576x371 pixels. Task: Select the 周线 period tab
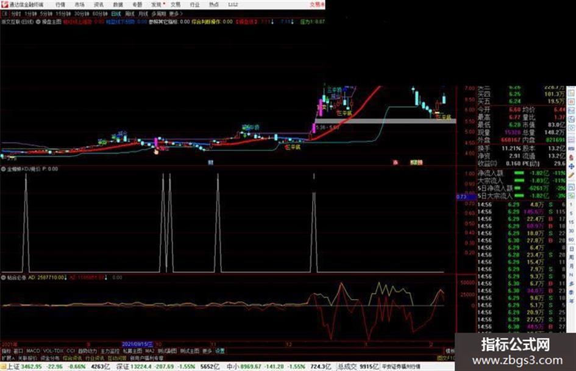point(130,13)
